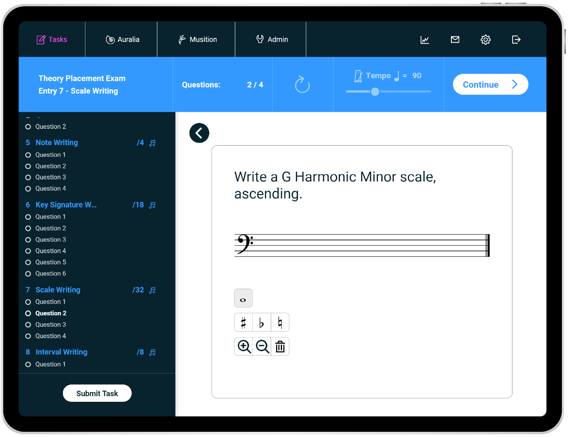Replay the question with the refresh icon
This screenshot has width=568, height=437.
click(x=302, y=85)
